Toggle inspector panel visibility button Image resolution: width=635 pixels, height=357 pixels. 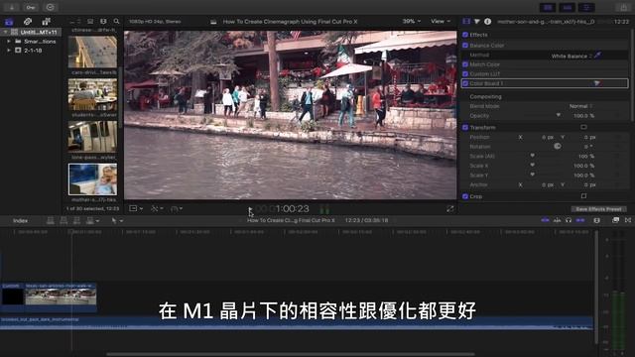tap(586, 7)
